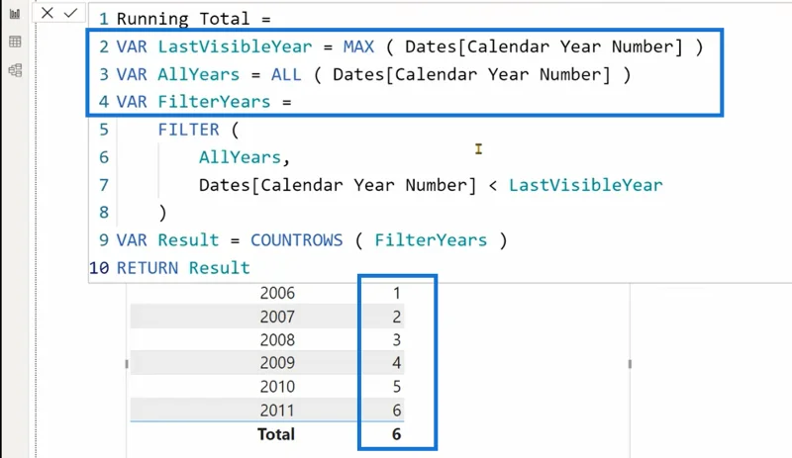This screenshot has height=458, width=792.
Task: Click 'Result' variable declaration on line 9
Action: point(188,239)
